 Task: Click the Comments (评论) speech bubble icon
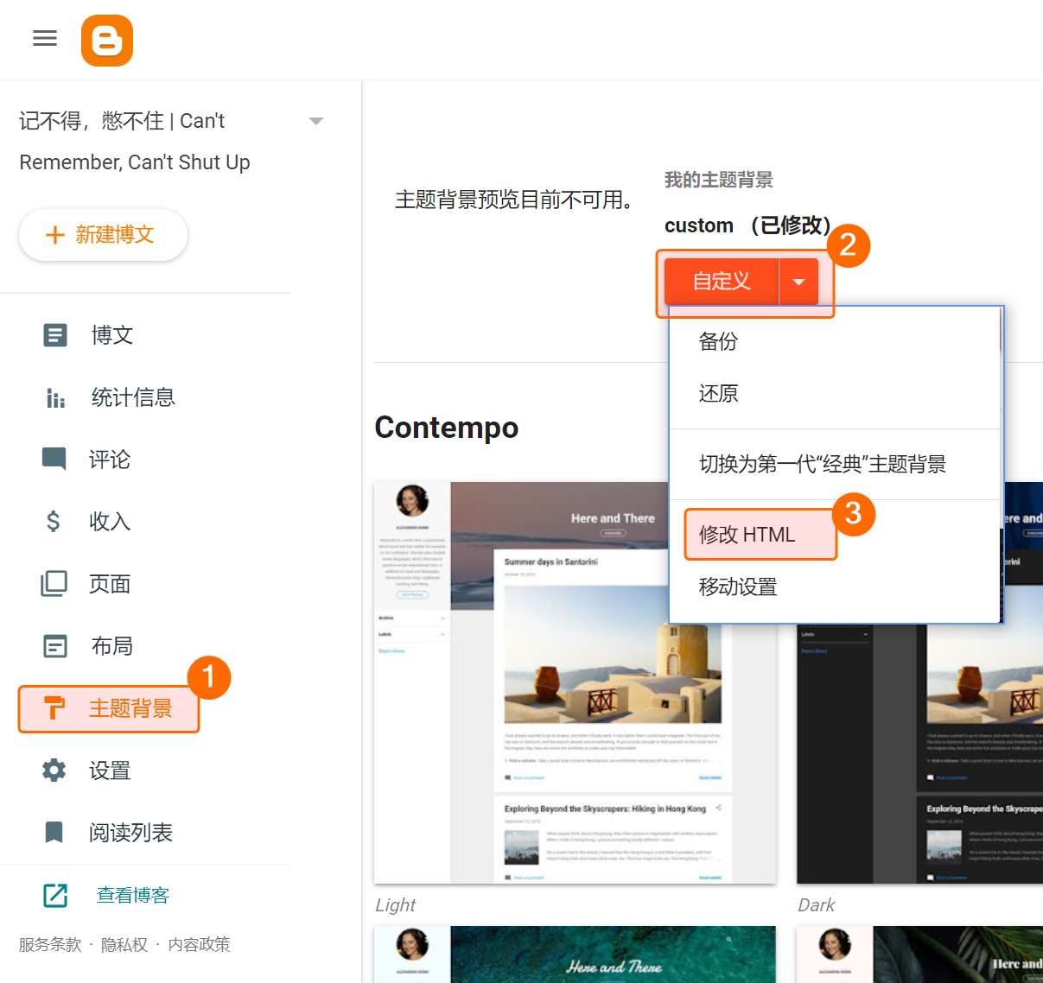(54, 459)
